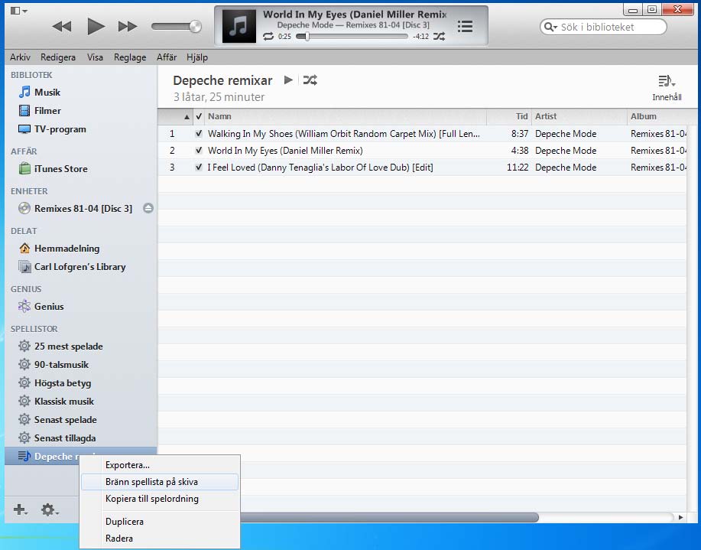Click the main Play button
The height and width of the screenshot is (550, 701).
96,27
